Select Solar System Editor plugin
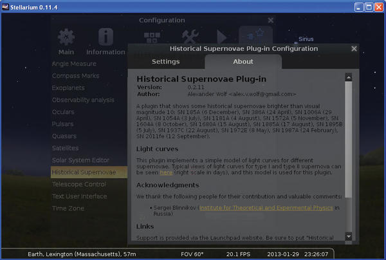The width and height of the screenshot is (386, 260). click(81, 160)
